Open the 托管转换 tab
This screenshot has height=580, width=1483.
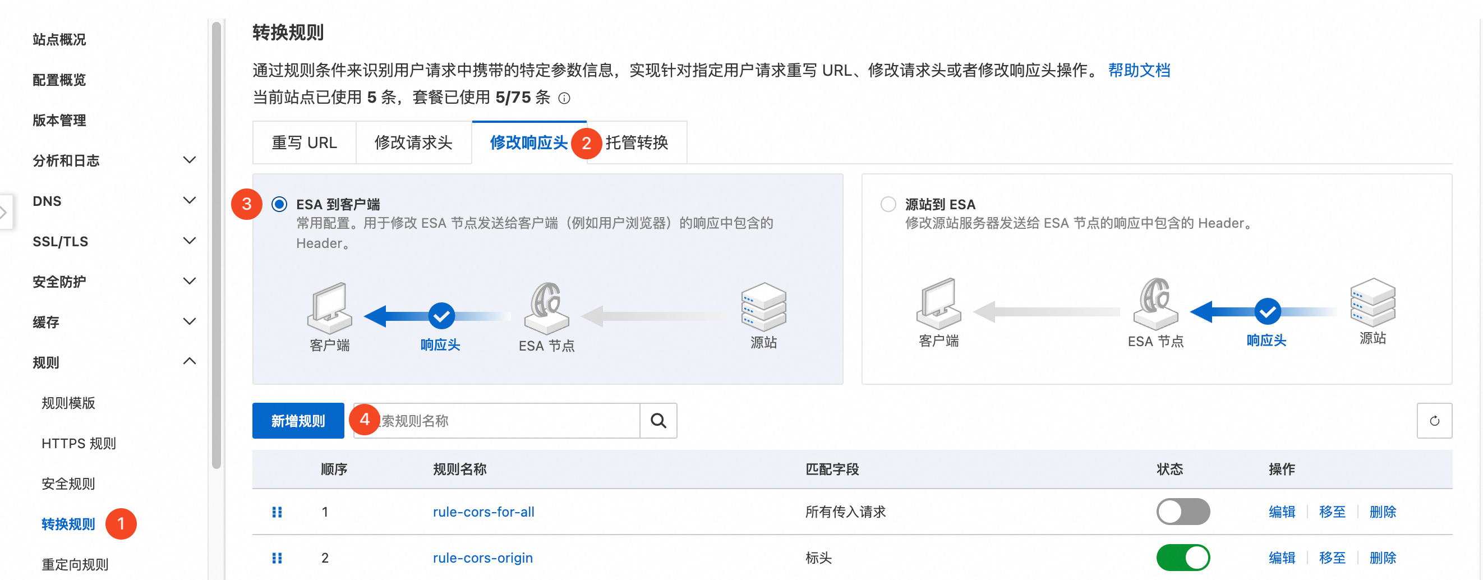[637, 142]
